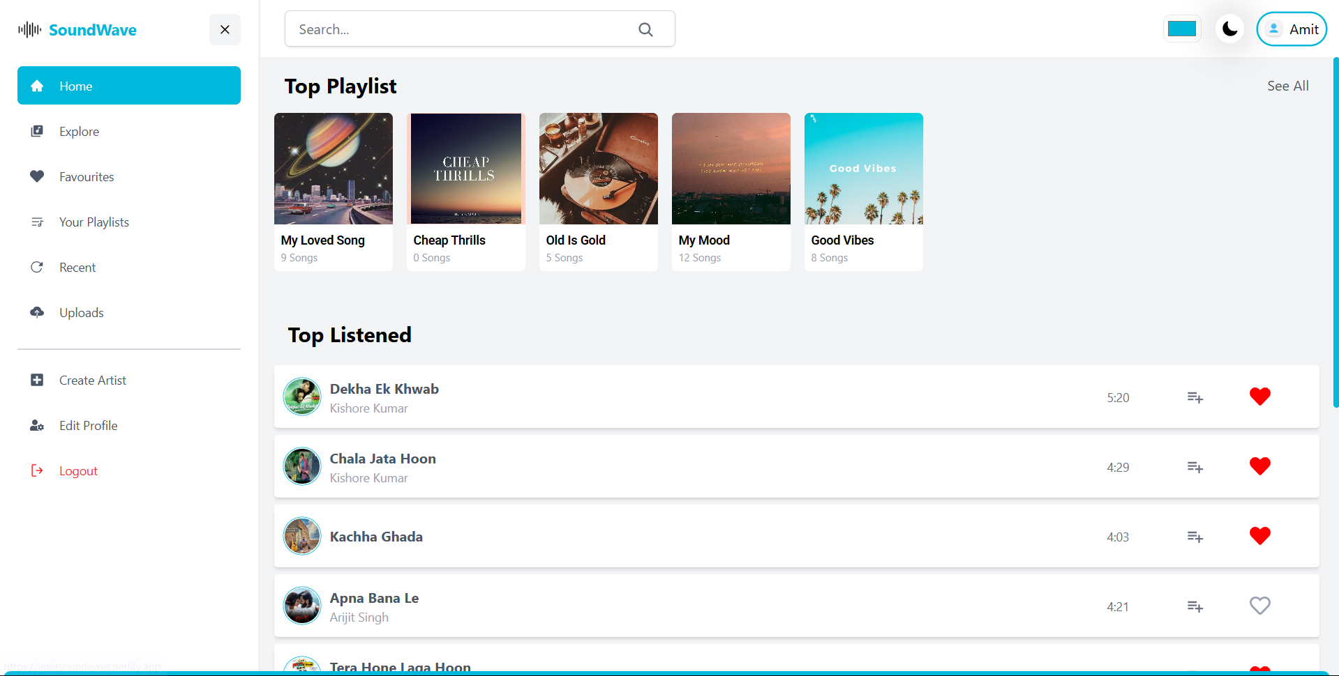Open the Explore section
The image size is (1339, 676).
coord(129,131)
